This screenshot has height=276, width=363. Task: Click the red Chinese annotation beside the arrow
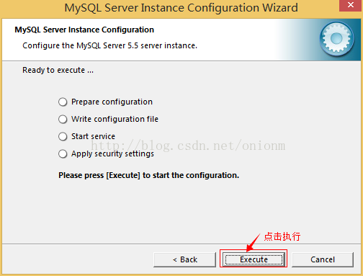tap(282, 236)
